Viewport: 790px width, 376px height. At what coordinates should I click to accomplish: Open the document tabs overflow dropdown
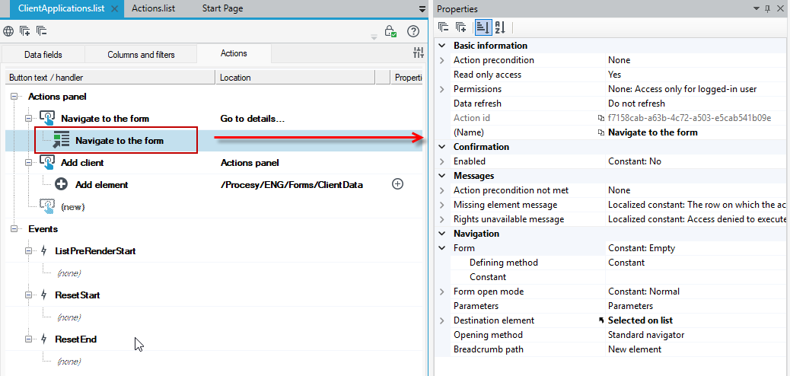click(x=422, y=9)
